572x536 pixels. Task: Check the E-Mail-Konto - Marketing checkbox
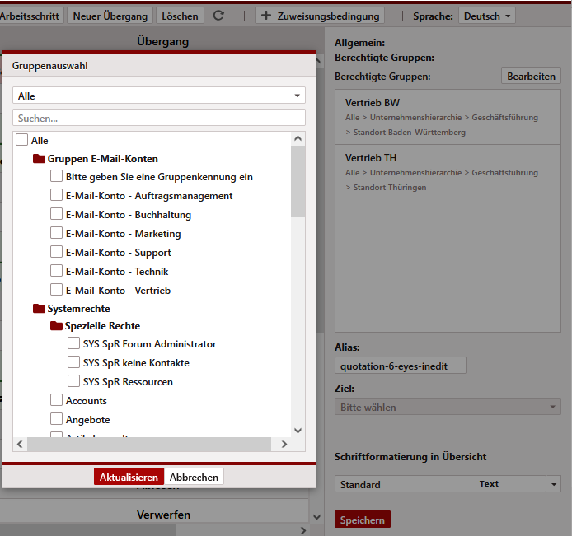[x=56, y=234]
